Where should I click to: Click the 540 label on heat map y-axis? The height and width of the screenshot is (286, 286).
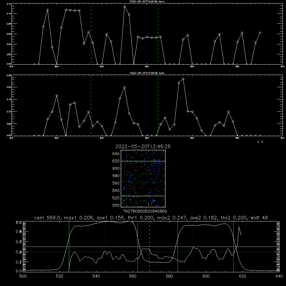(x=116, y=190)
